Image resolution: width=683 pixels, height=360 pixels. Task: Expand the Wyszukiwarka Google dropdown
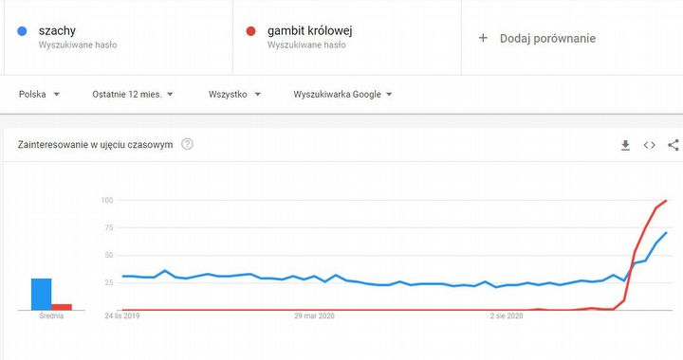coord(342,94)
